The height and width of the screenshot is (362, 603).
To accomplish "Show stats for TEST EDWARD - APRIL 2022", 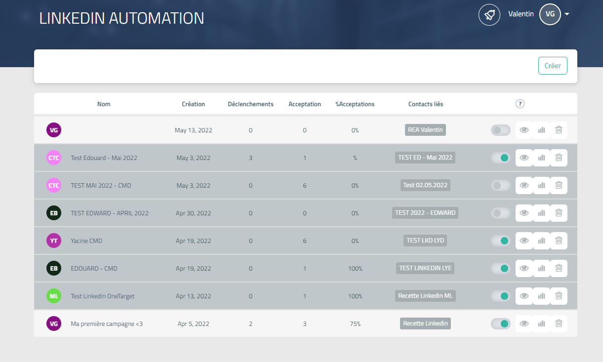I will click(x=541, y=213).
